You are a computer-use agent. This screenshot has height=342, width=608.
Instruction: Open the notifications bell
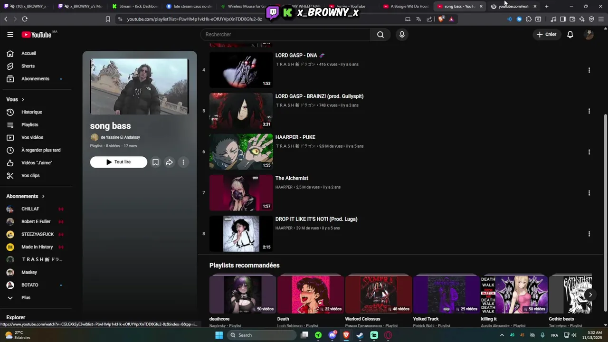(570, 34)
